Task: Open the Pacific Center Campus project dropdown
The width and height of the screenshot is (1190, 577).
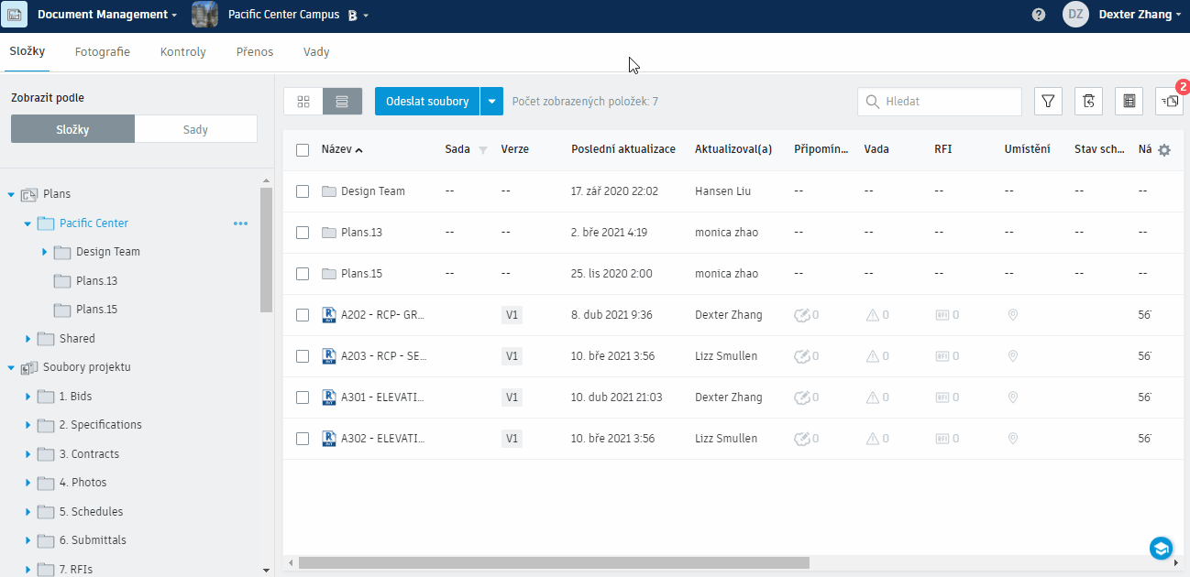Action: pos(366,16)
